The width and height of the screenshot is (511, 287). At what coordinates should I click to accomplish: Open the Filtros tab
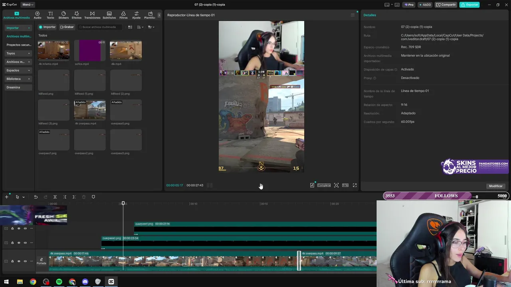pyautogui.click(x=123, y=15)
